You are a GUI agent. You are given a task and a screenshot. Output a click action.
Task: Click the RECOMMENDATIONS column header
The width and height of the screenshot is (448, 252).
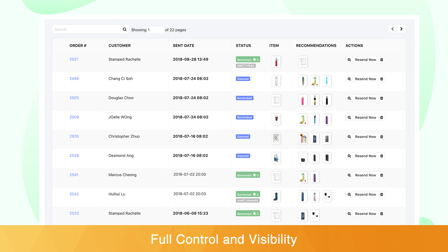coord(316,46)
